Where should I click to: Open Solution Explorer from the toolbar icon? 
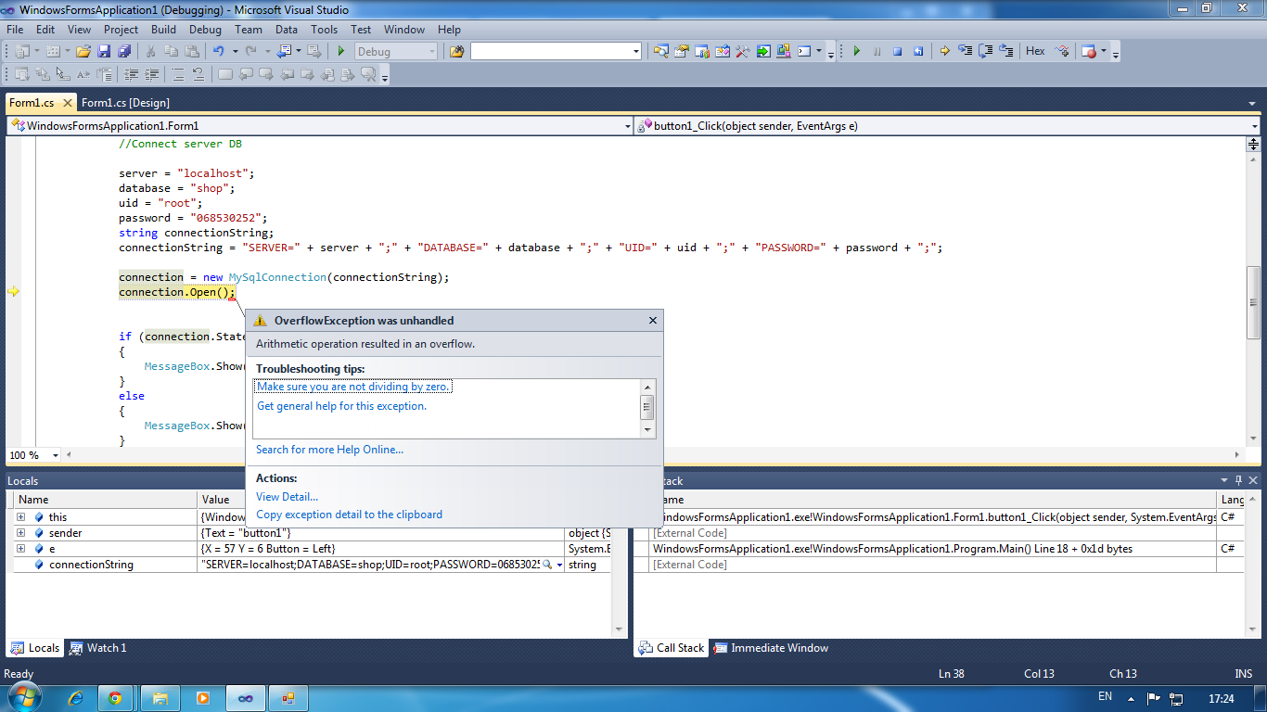pos(660,51)
